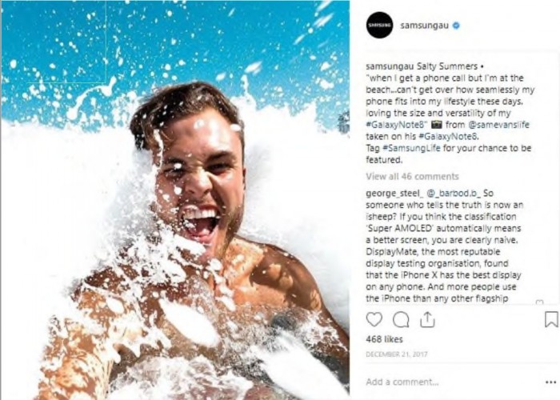Screen dimensions: 560x400
Task: Open the george_steel_ commenter profile
Action: [395, 193]
